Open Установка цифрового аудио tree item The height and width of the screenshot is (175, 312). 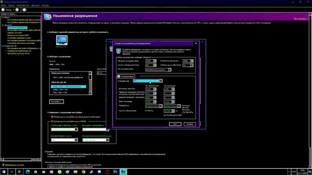tap(19, 38)
